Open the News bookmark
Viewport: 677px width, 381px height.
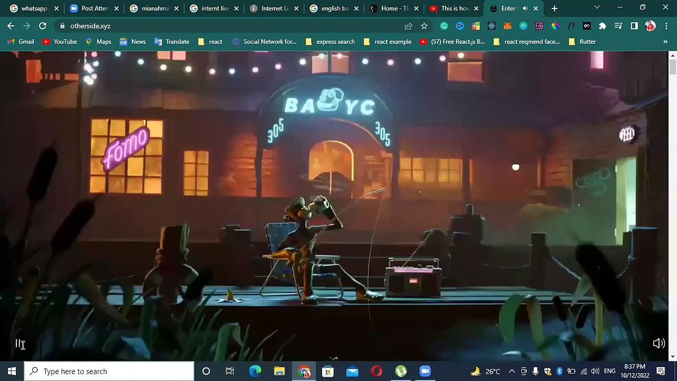point(132,42)
